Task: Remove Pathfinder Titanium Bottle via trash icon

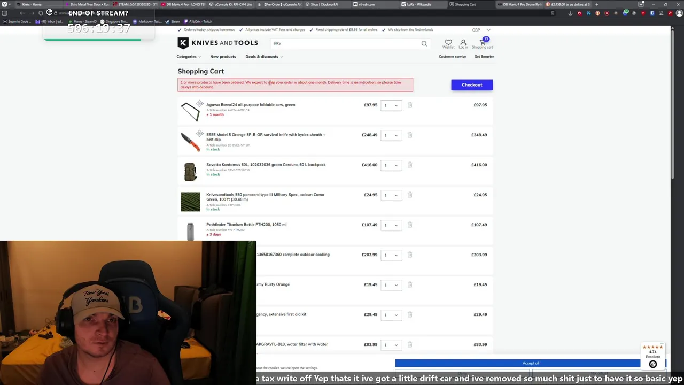Action: pos(410,225)
